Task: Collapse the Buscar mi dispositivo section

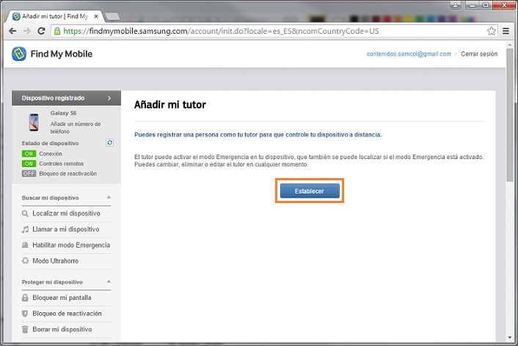Action: [109, 197]
